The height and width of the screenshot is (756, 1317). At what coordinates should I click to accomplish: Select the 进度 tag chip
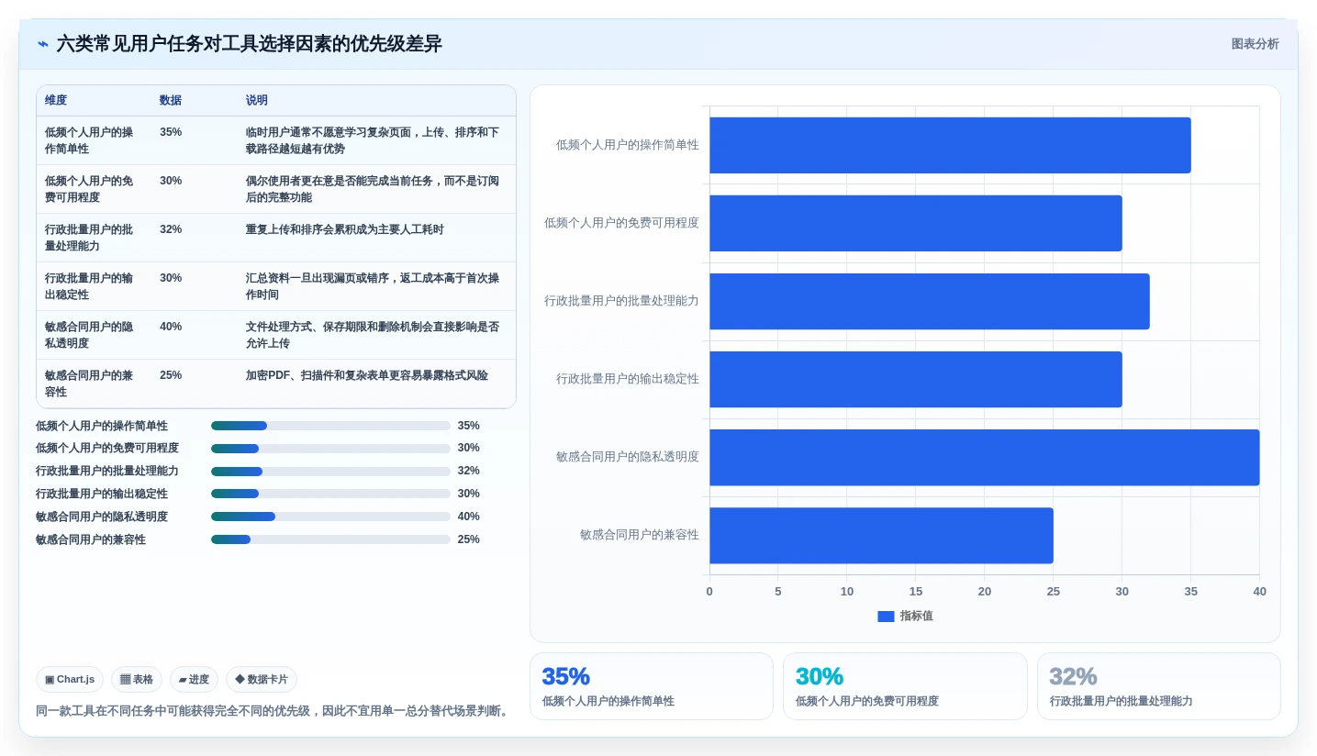(194, 680)
